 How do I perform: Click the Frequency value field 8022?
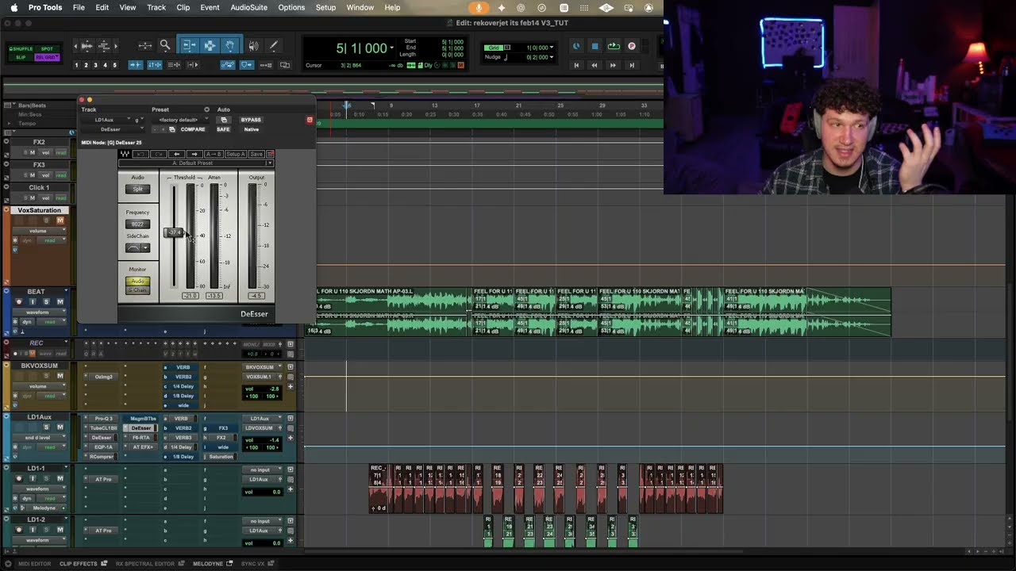pos(137,224)
